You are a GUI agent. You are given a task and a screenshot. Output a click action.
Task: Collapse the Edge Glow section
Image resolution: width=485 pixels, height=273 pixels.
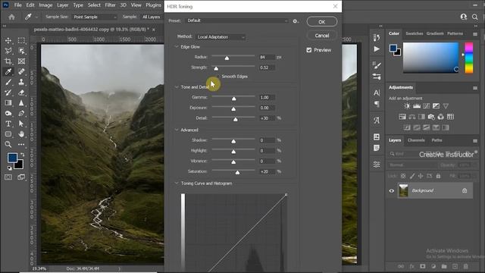177,47
